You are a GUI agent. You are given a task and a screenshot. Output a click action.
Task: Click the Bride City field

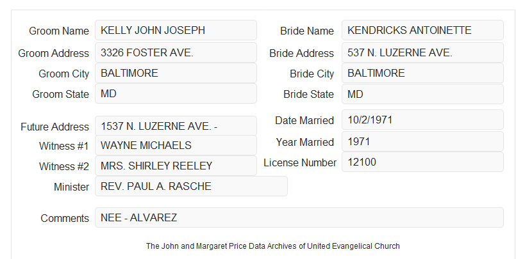click(x=422, y=73)
